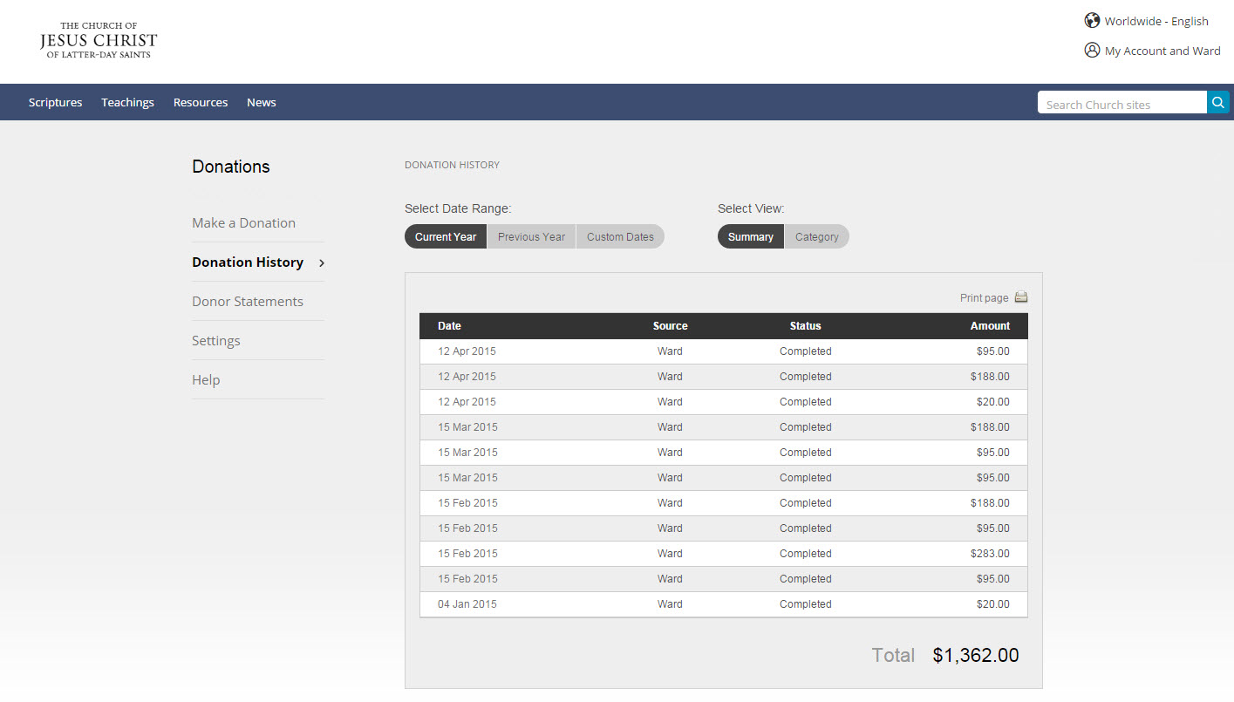The image size is (1234, 702).
Task: Open the Teachings menu
Action: 127,102
